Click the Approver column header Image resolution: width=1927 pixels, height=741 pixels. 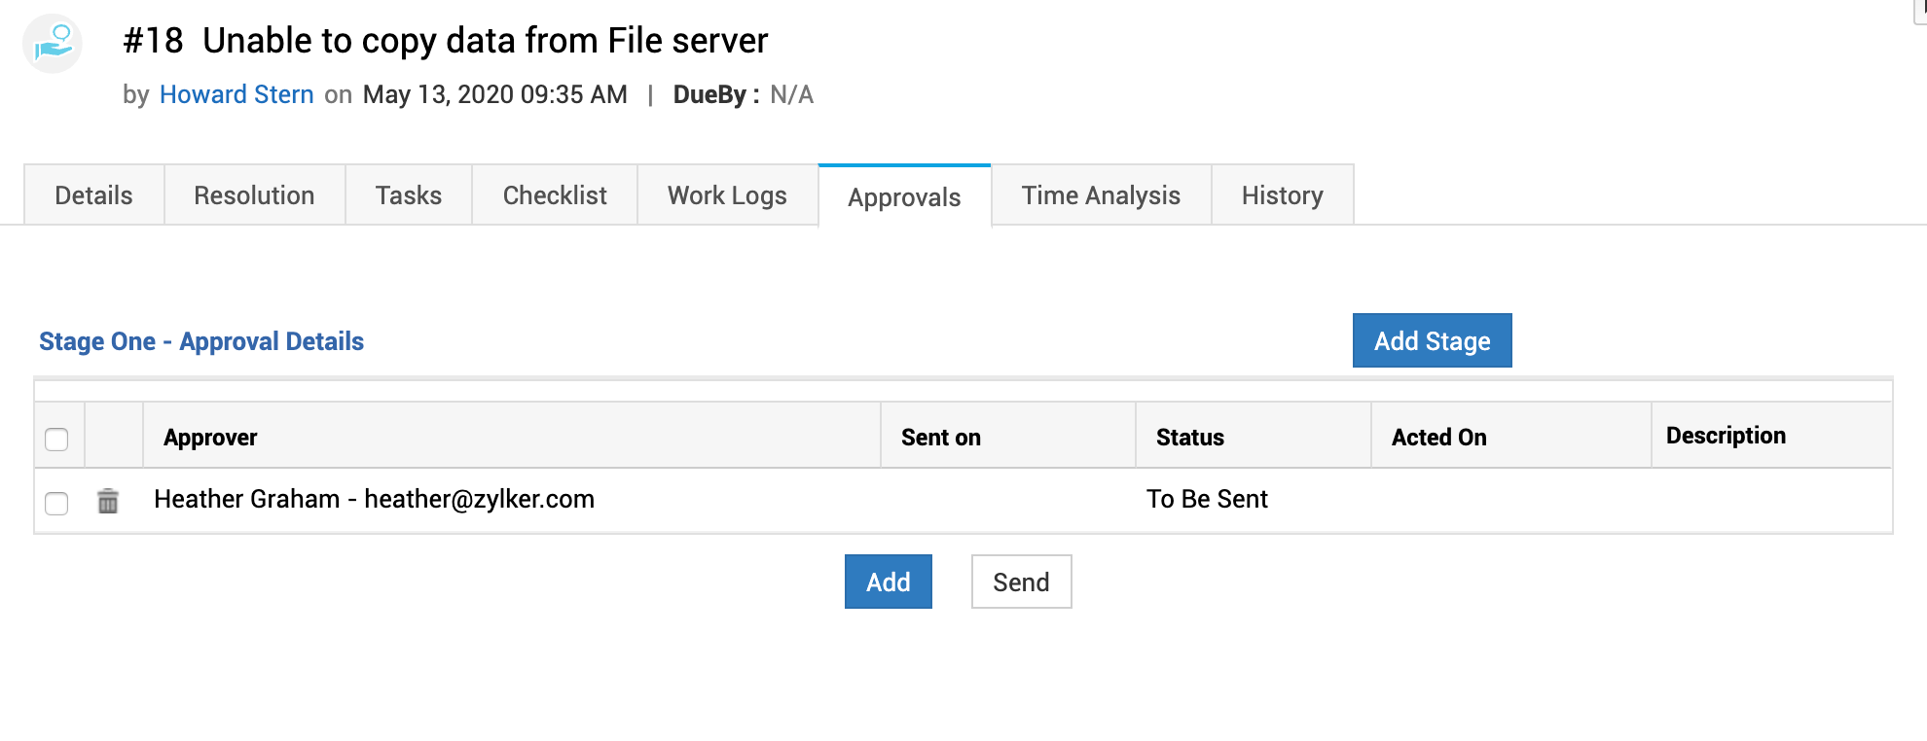[210, 438]
